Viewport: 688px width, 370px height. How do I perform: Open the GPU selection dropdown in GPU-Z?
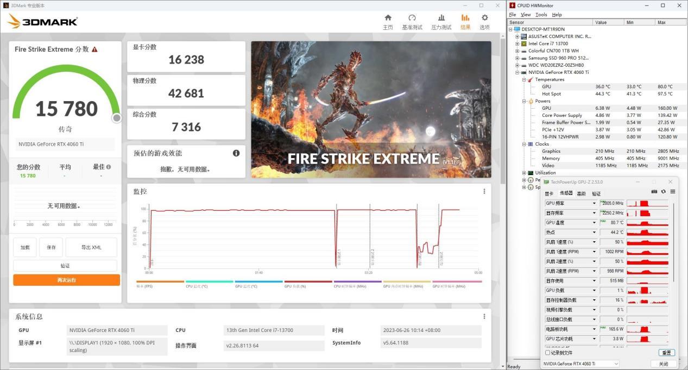pyautogui.click(x=580, y=363)
